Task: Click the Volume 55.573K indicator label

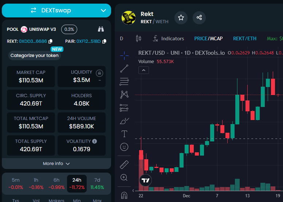Action: (x=156, y=61)
